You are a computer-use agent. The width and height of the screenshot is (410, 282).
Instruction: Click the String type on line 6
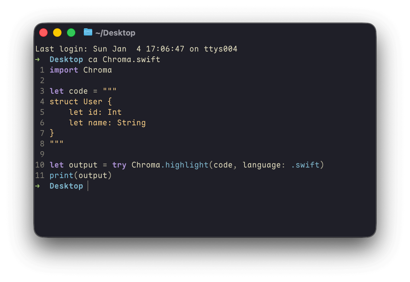click(131, 123)
